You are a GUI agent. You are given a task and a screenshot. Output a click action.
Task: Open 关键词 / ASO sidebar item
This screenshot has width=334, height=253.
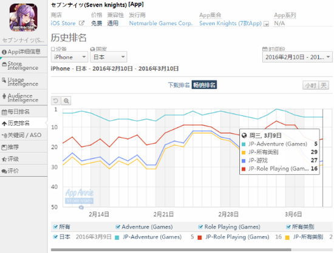coord(24,135)
